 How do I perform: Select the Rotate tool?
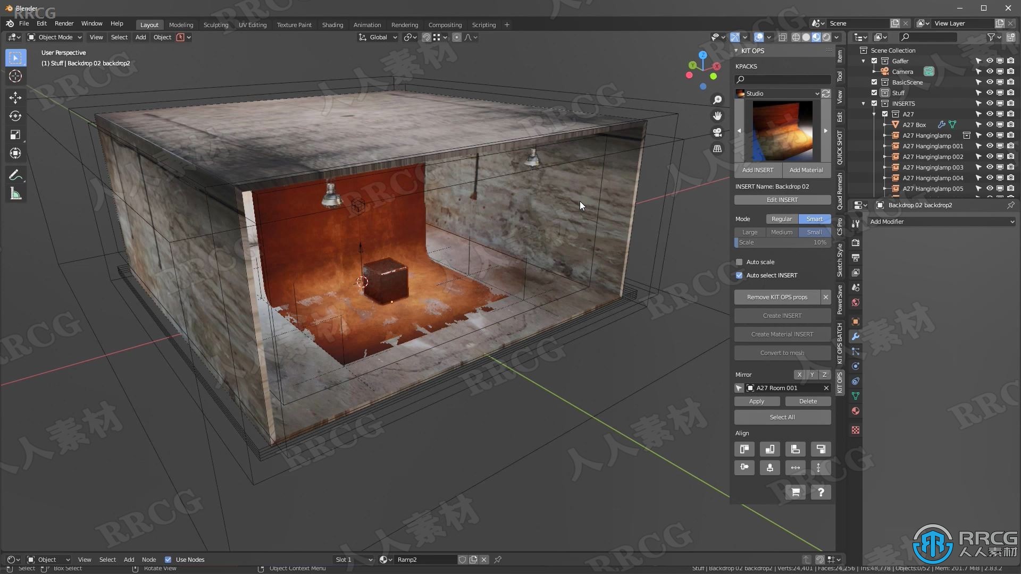point(15,116)
